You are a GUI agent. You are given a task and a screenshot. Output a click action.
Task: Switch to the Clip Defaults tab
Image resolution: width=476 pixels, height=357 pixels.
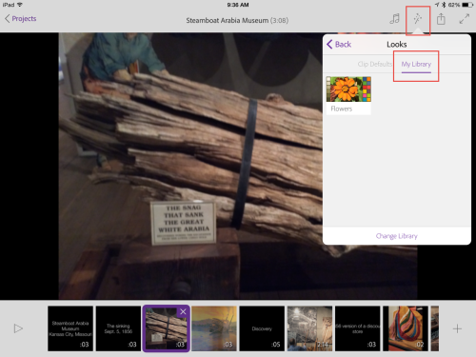pos(374,64)
